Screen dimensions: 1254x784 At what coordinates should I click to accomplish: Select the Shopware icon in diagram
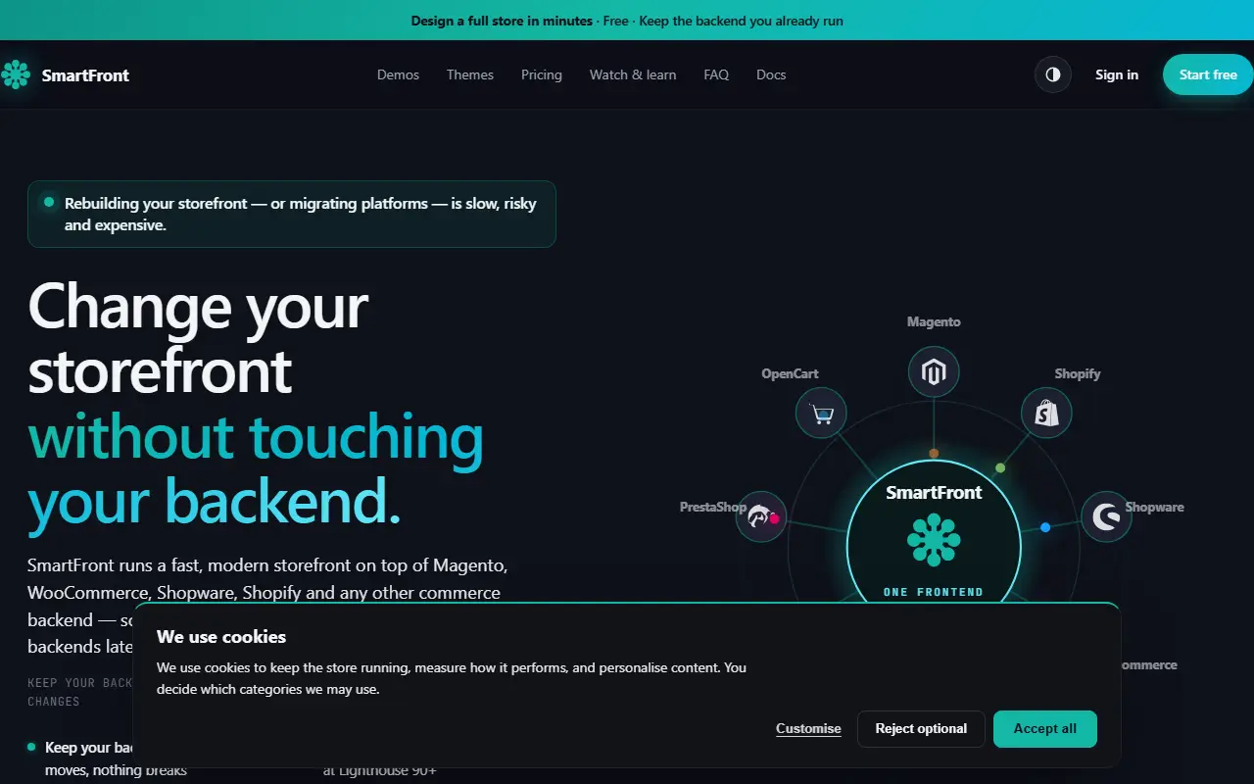pos(1106,516)
